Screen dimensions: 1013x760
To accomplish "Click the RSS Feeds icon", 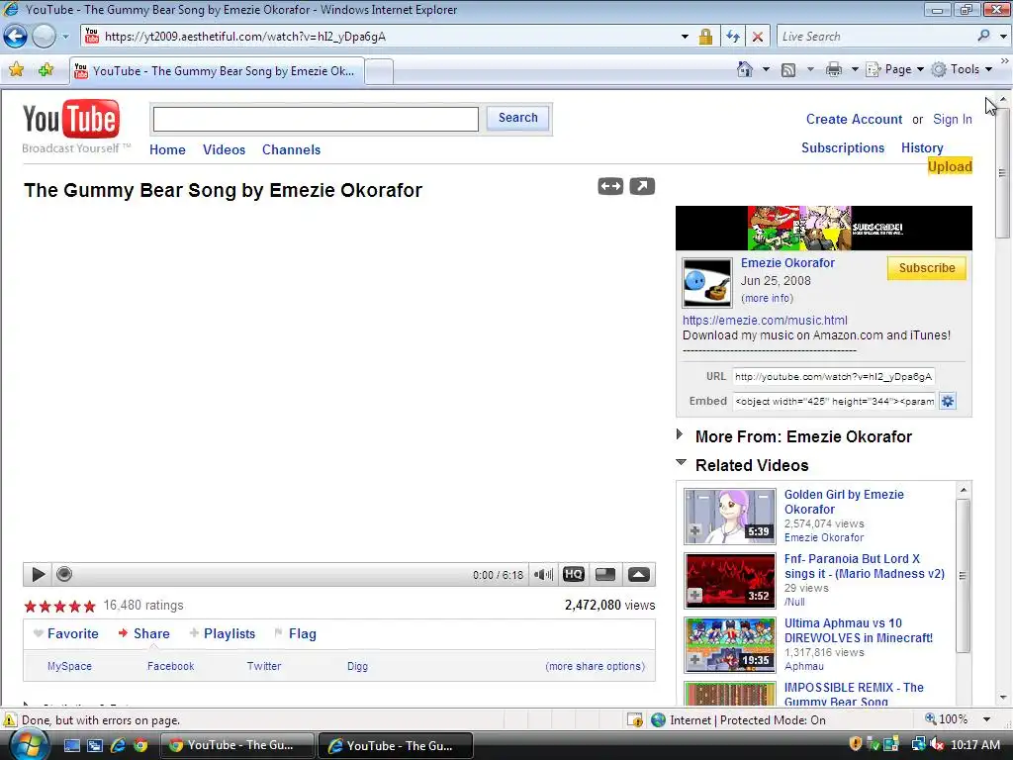I will 788,70.
